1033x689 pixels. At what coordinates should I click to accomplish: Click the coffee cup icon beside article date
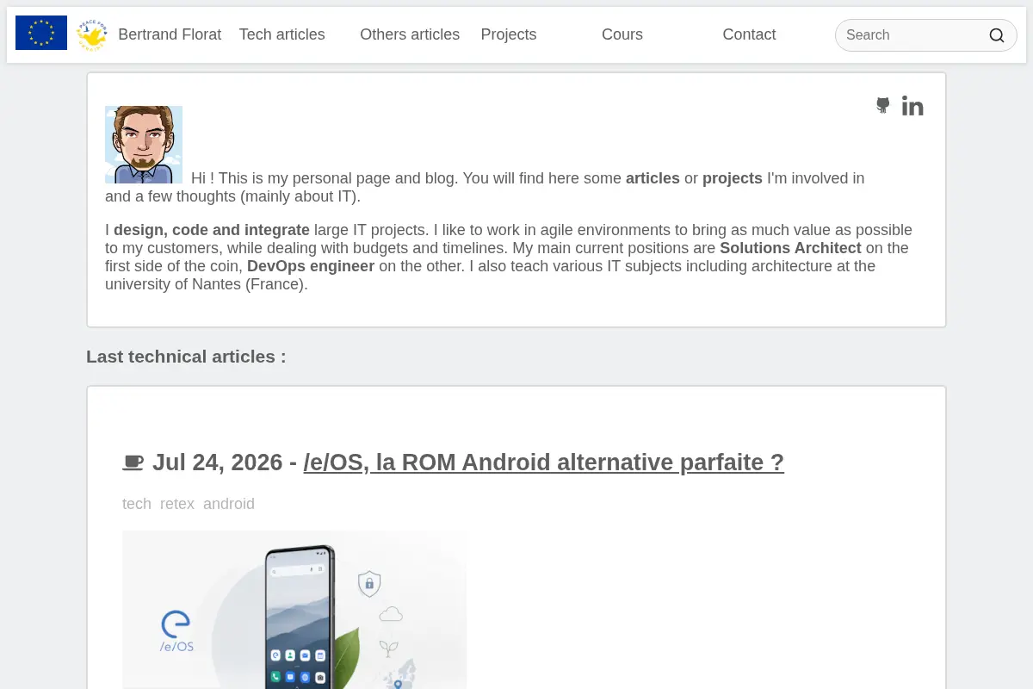[x=133, y=462]
